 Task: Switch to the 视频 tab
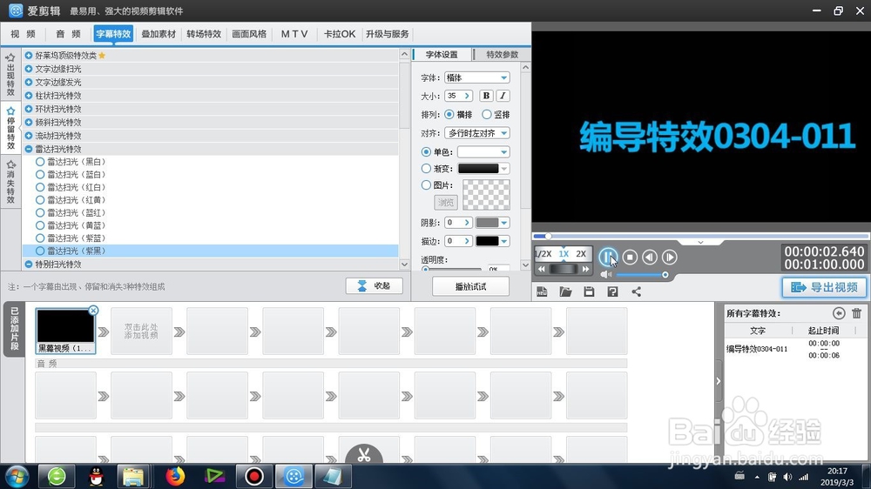(x=23, y=34)
